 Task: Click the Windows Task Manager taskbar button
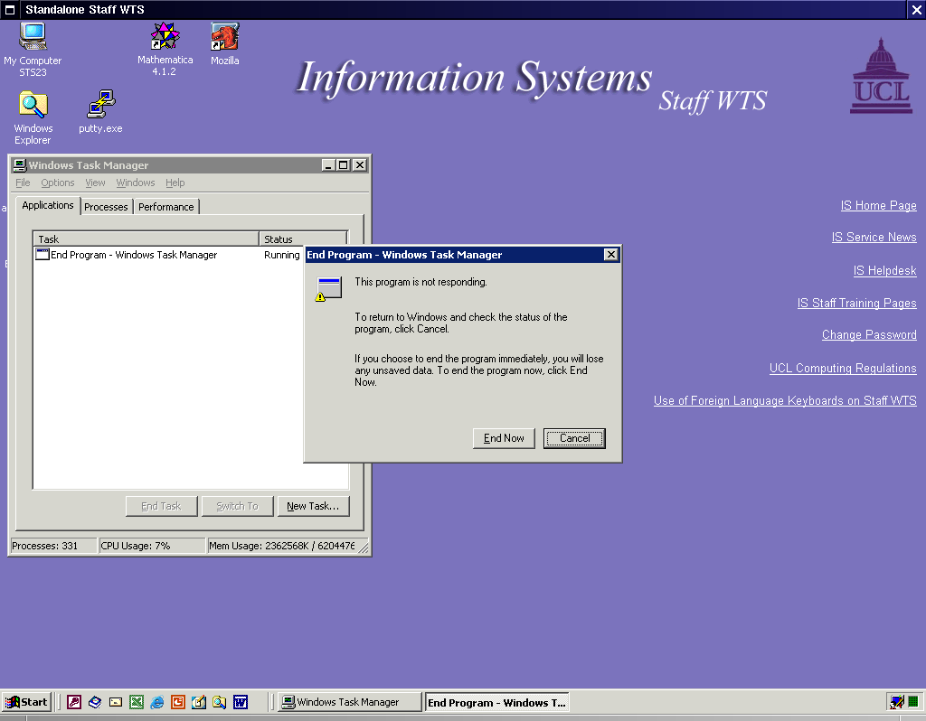click(350, 702)
